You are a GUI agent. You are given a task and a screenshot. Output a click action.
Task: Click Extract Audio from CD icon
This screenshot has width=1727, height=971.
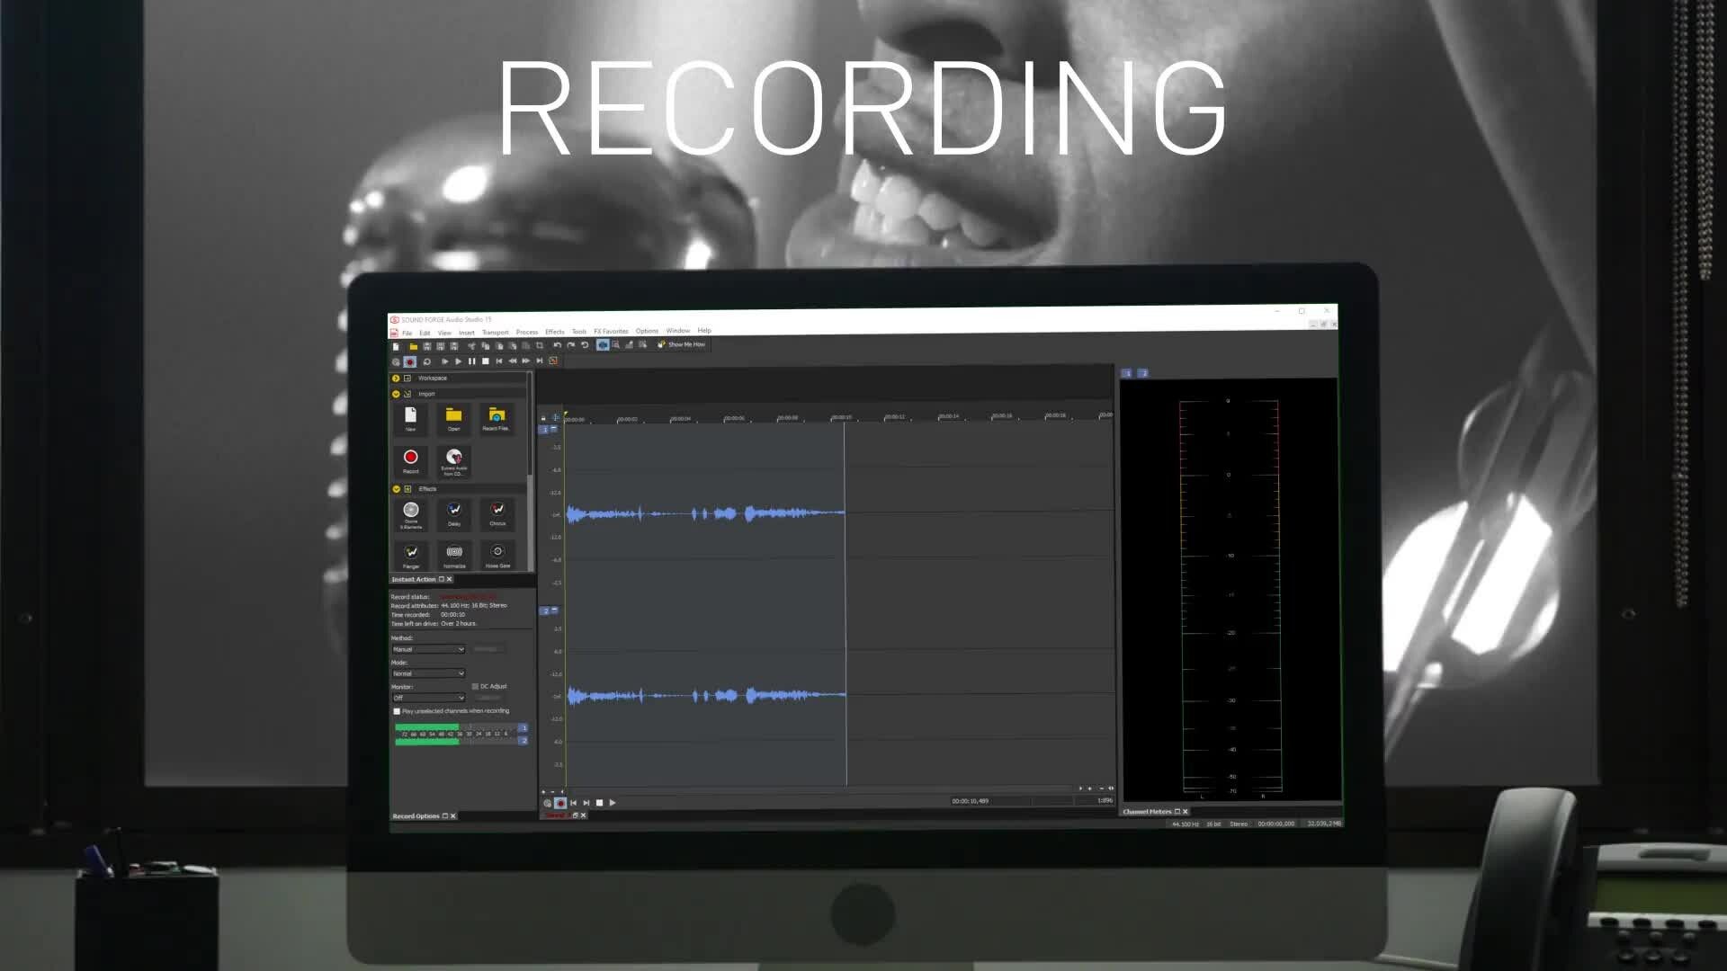point(454,458)
